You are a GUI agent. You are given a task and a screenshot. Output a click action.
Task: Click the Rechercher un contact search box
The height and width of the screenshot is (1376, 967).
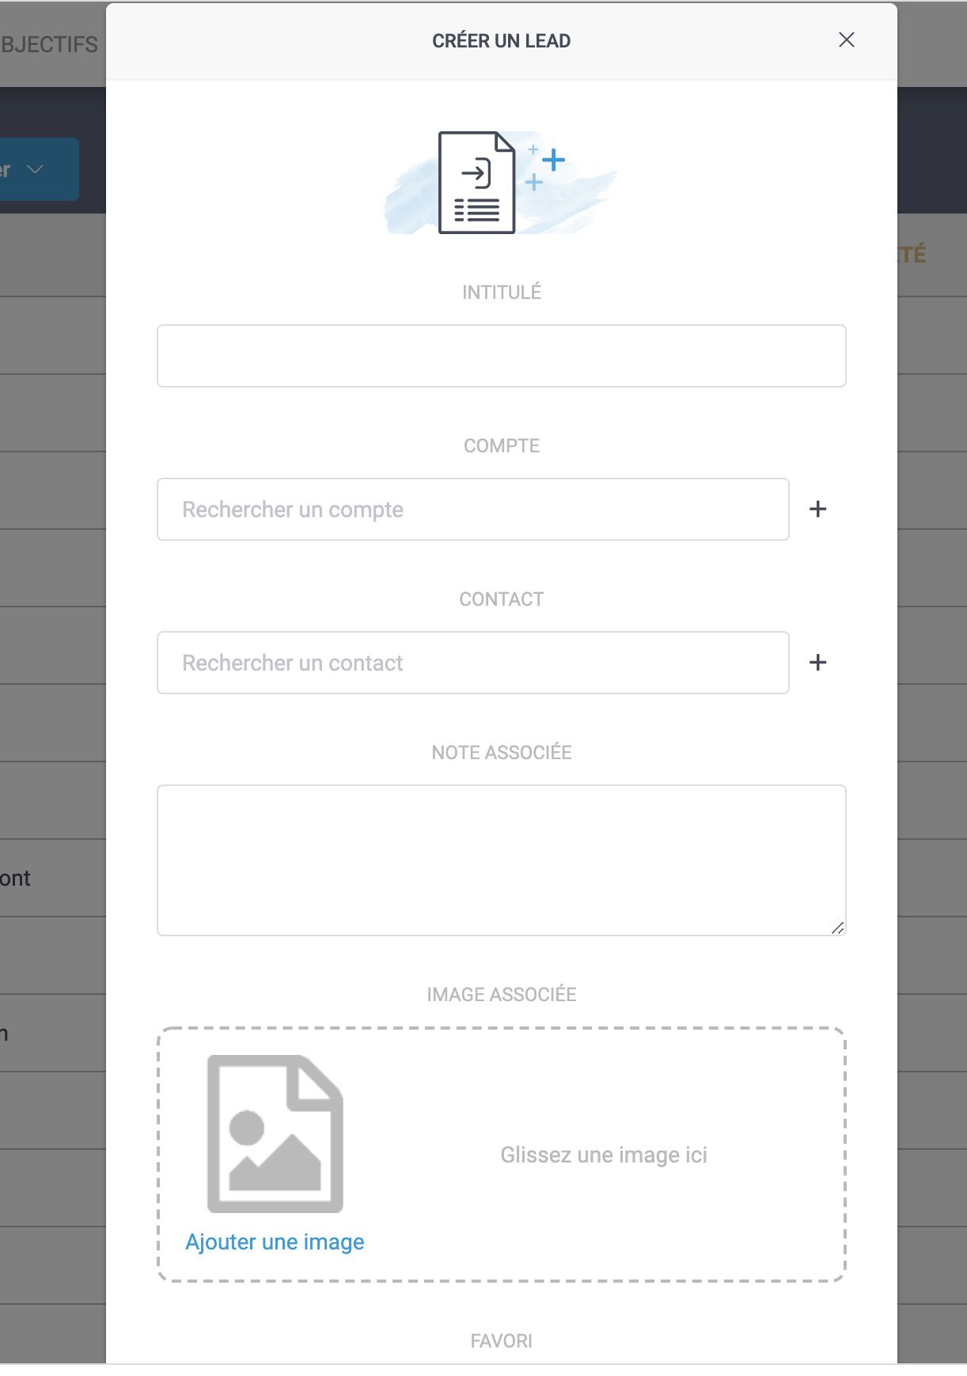[472, 663]
